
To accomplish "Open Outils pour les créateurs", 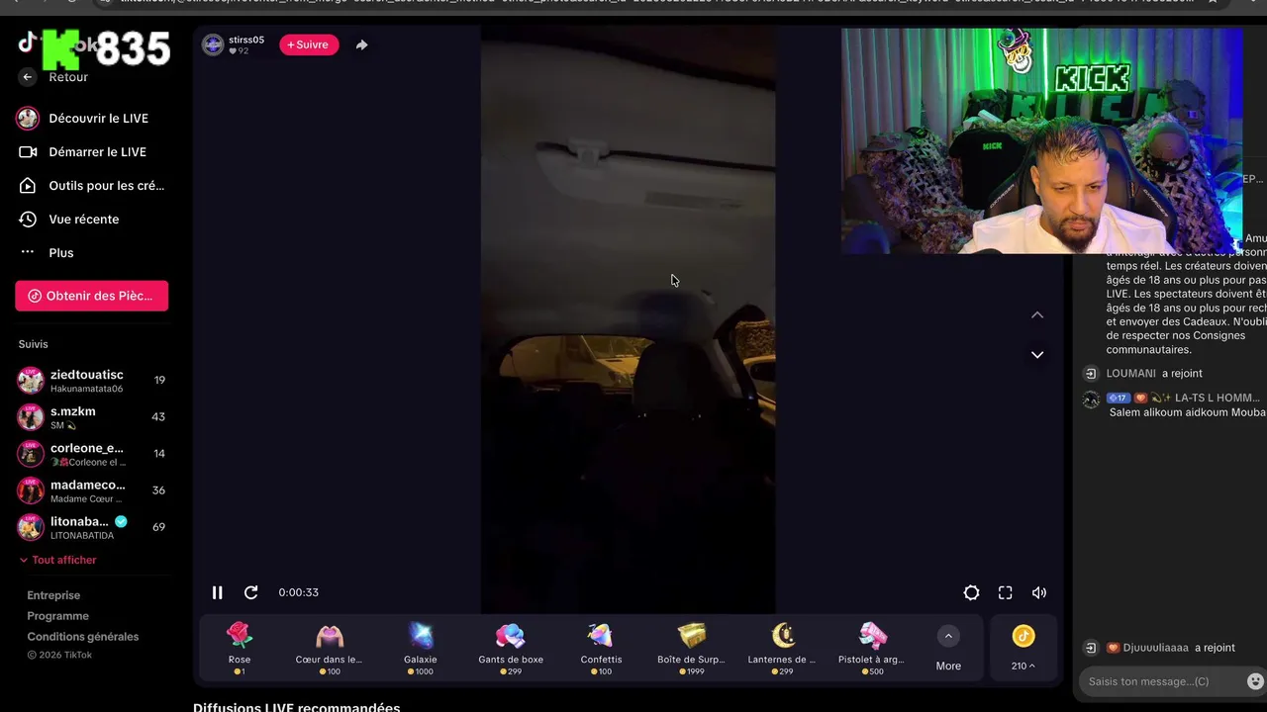I will pos(91,186).
